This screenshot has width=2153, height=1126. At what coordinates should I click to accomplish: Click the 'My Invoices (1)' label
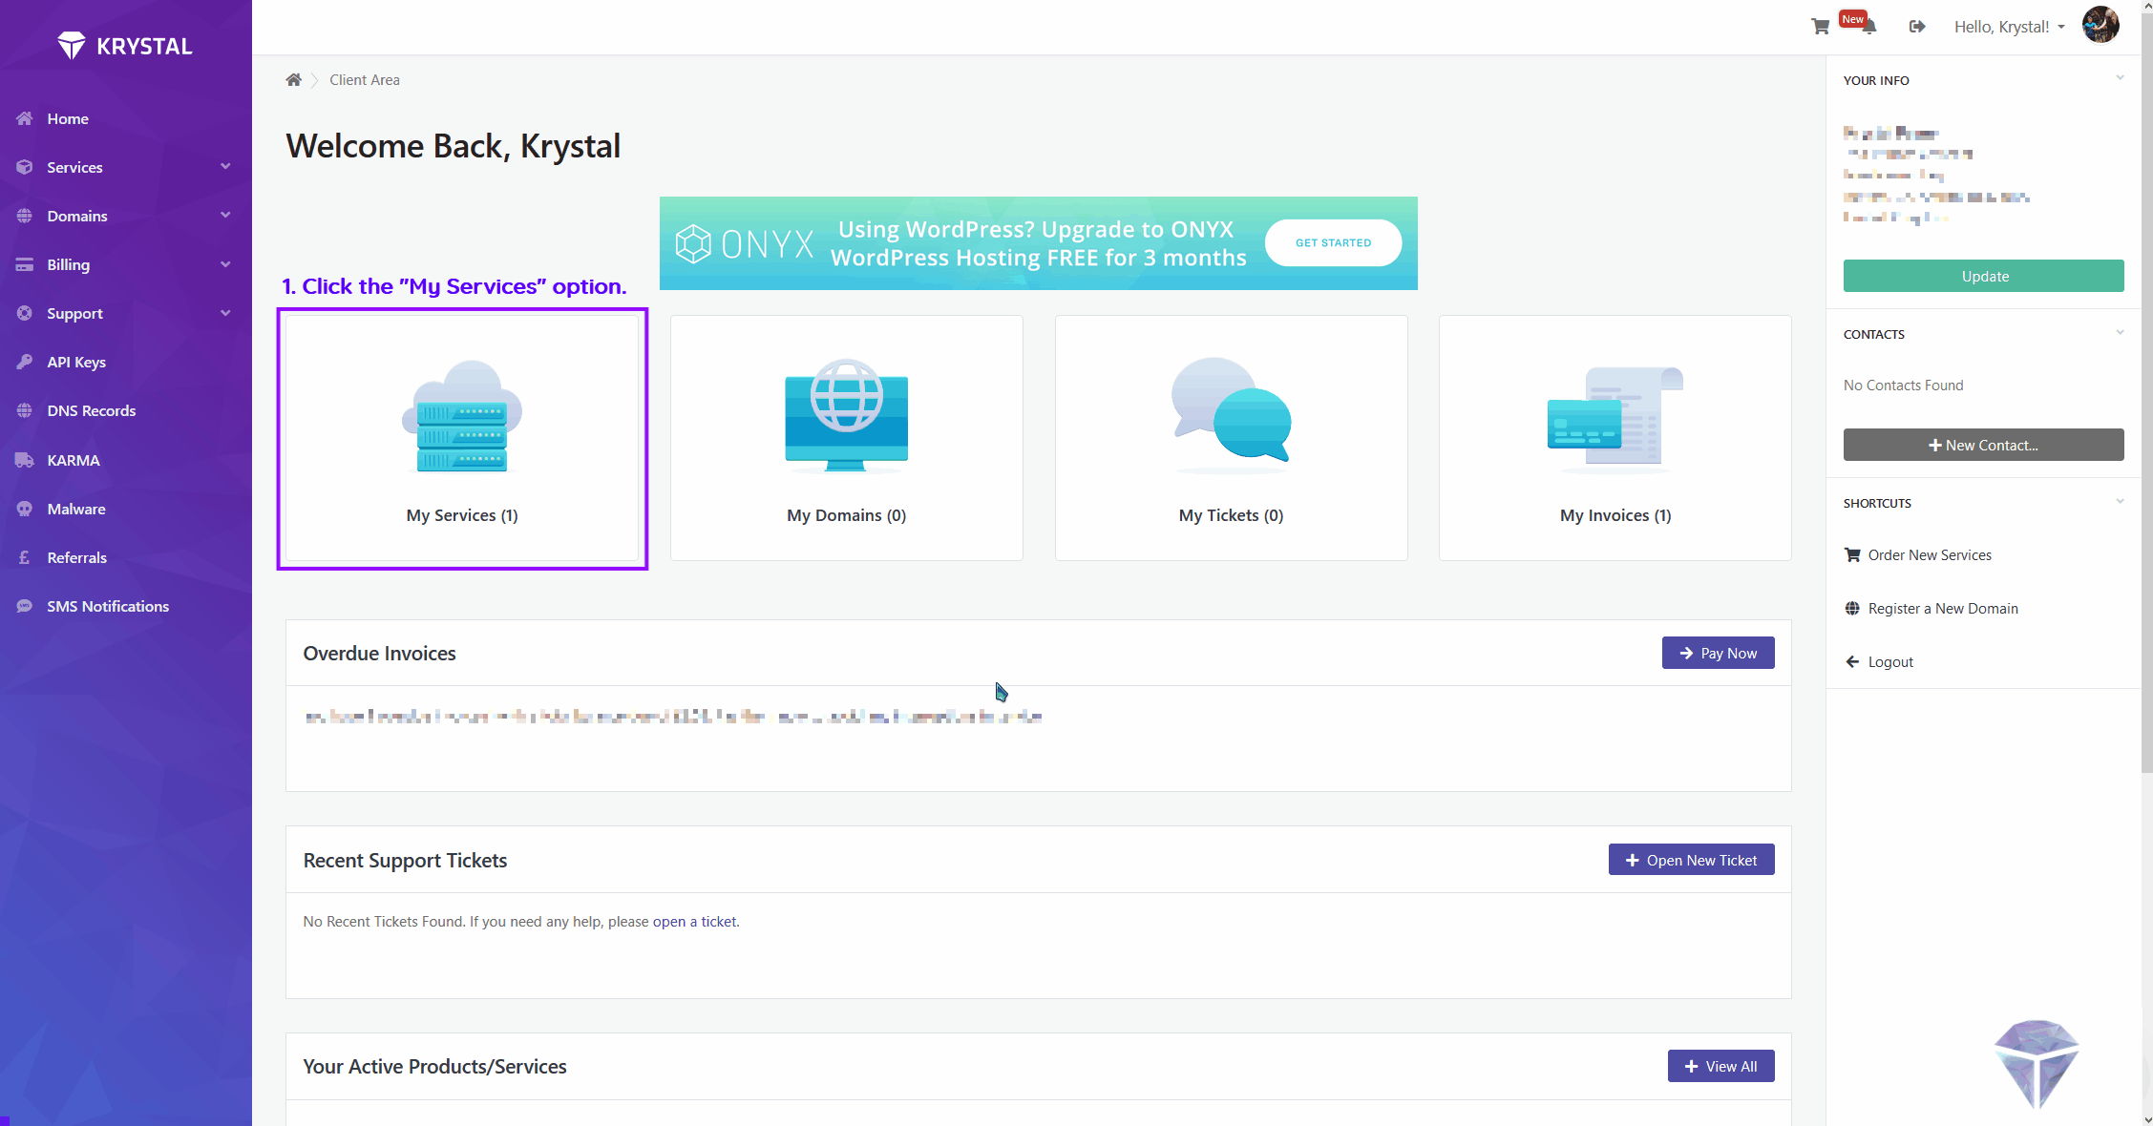pos(1615,515)
